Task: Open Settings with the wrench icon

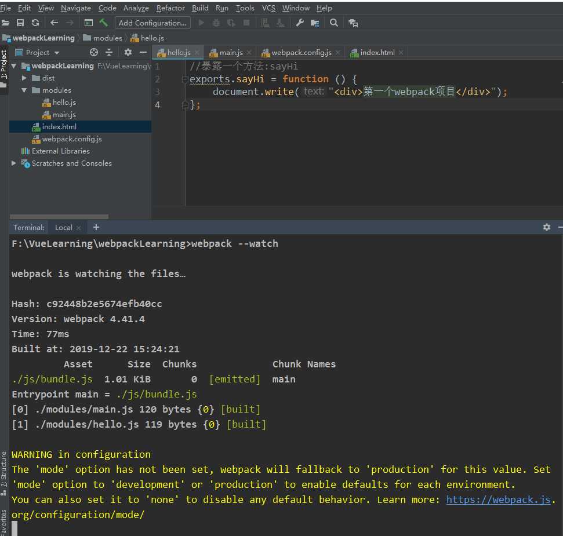Action: 300,23
